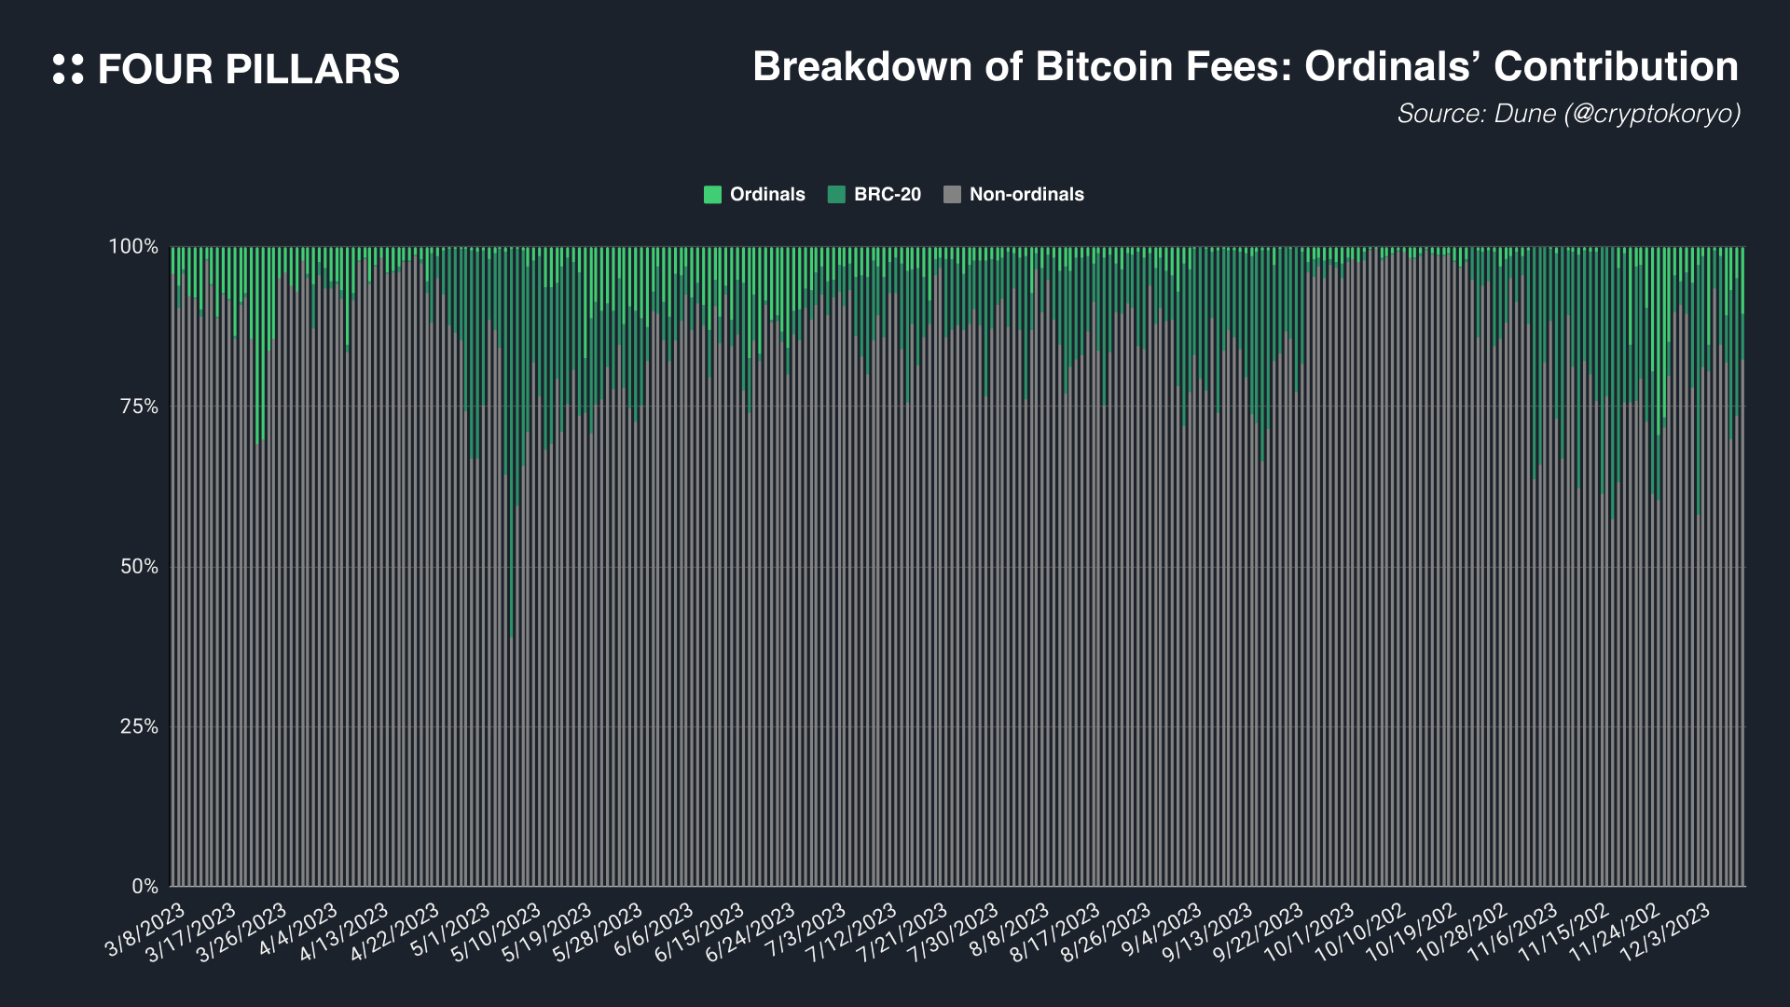Click the Ordinals green legend swatch

(712, 195)
